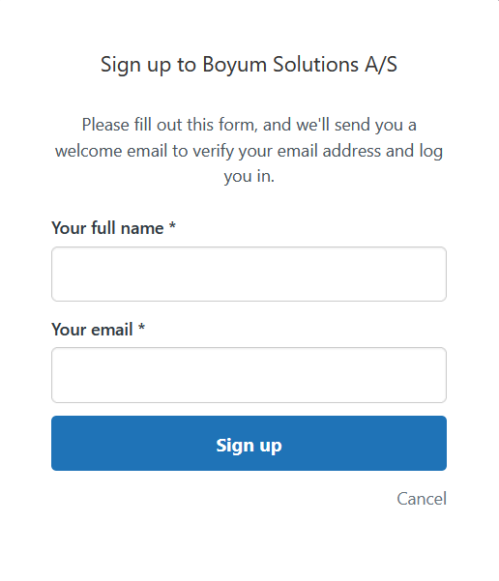
Task: Select the 'Your email' label
Action: (92, 330)
